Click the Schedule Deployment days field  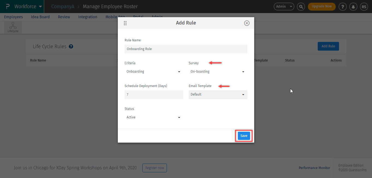pyautogui.click(x=154, y=94)
